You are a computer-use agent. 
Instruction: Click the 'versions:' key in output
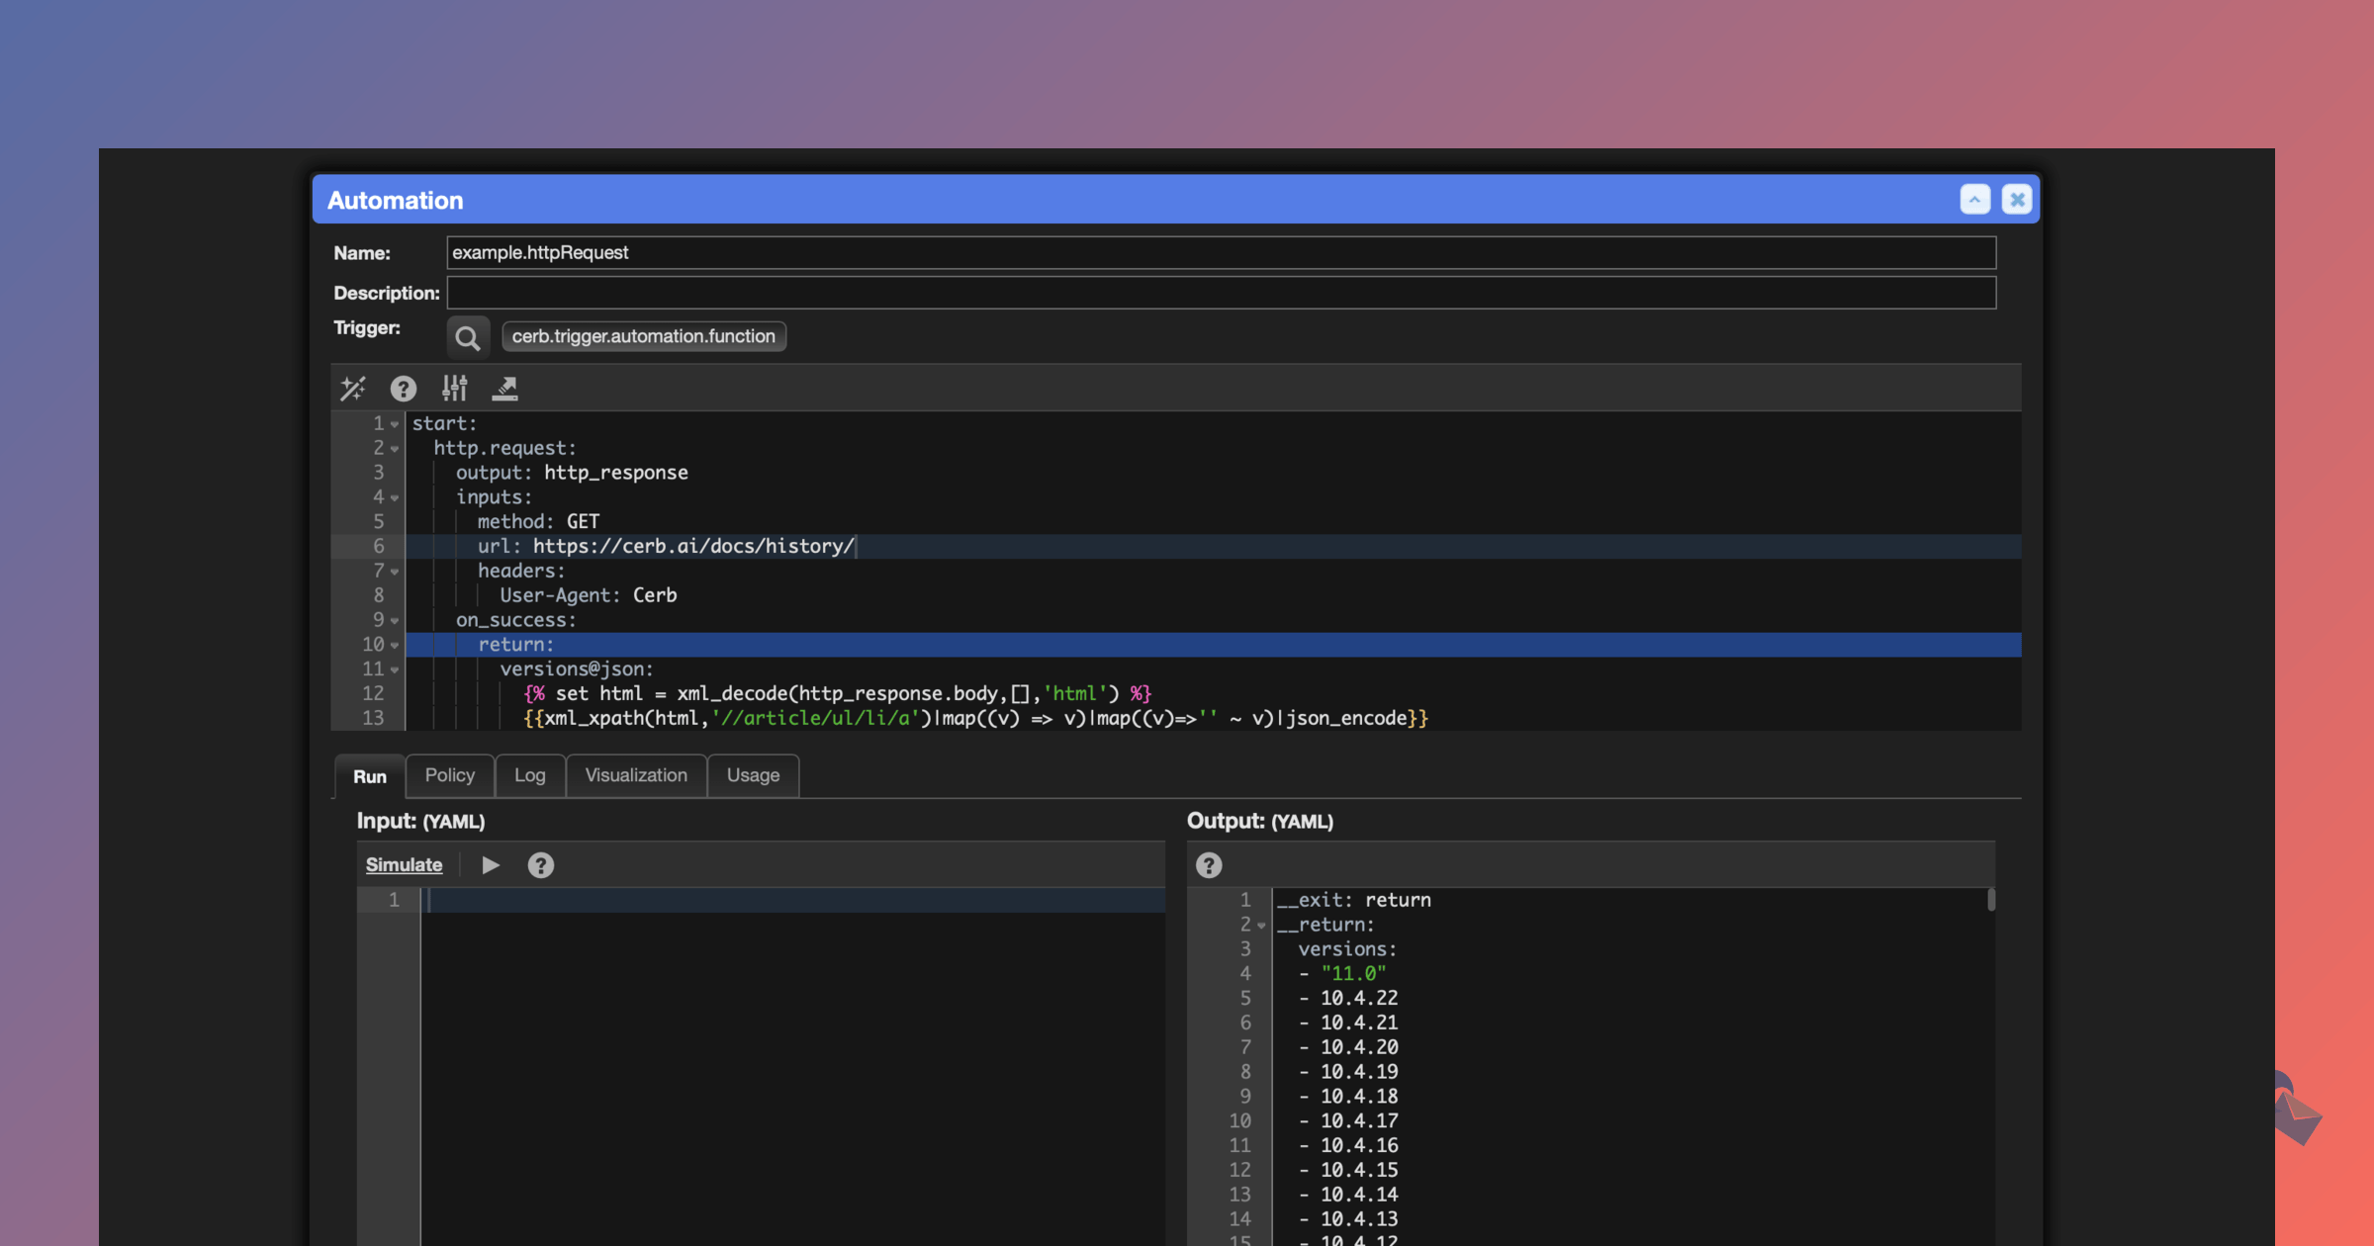pyautogui.click(x=1347, y=949)
